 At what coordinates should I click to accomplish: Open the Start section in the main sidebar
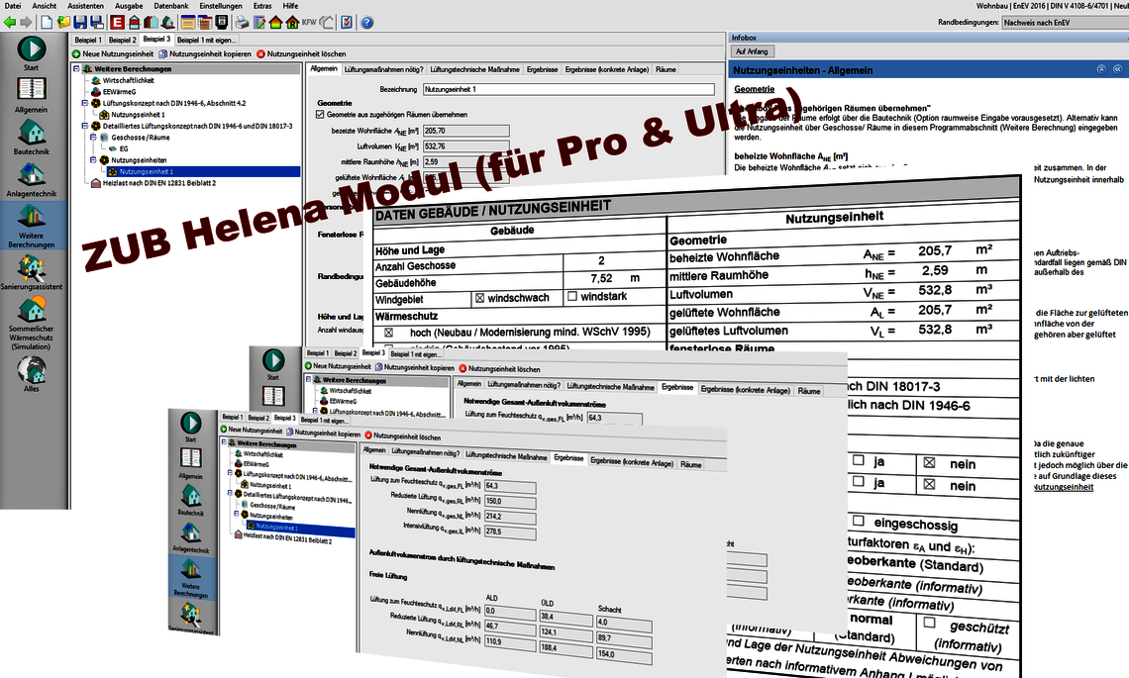click(32, 53)
